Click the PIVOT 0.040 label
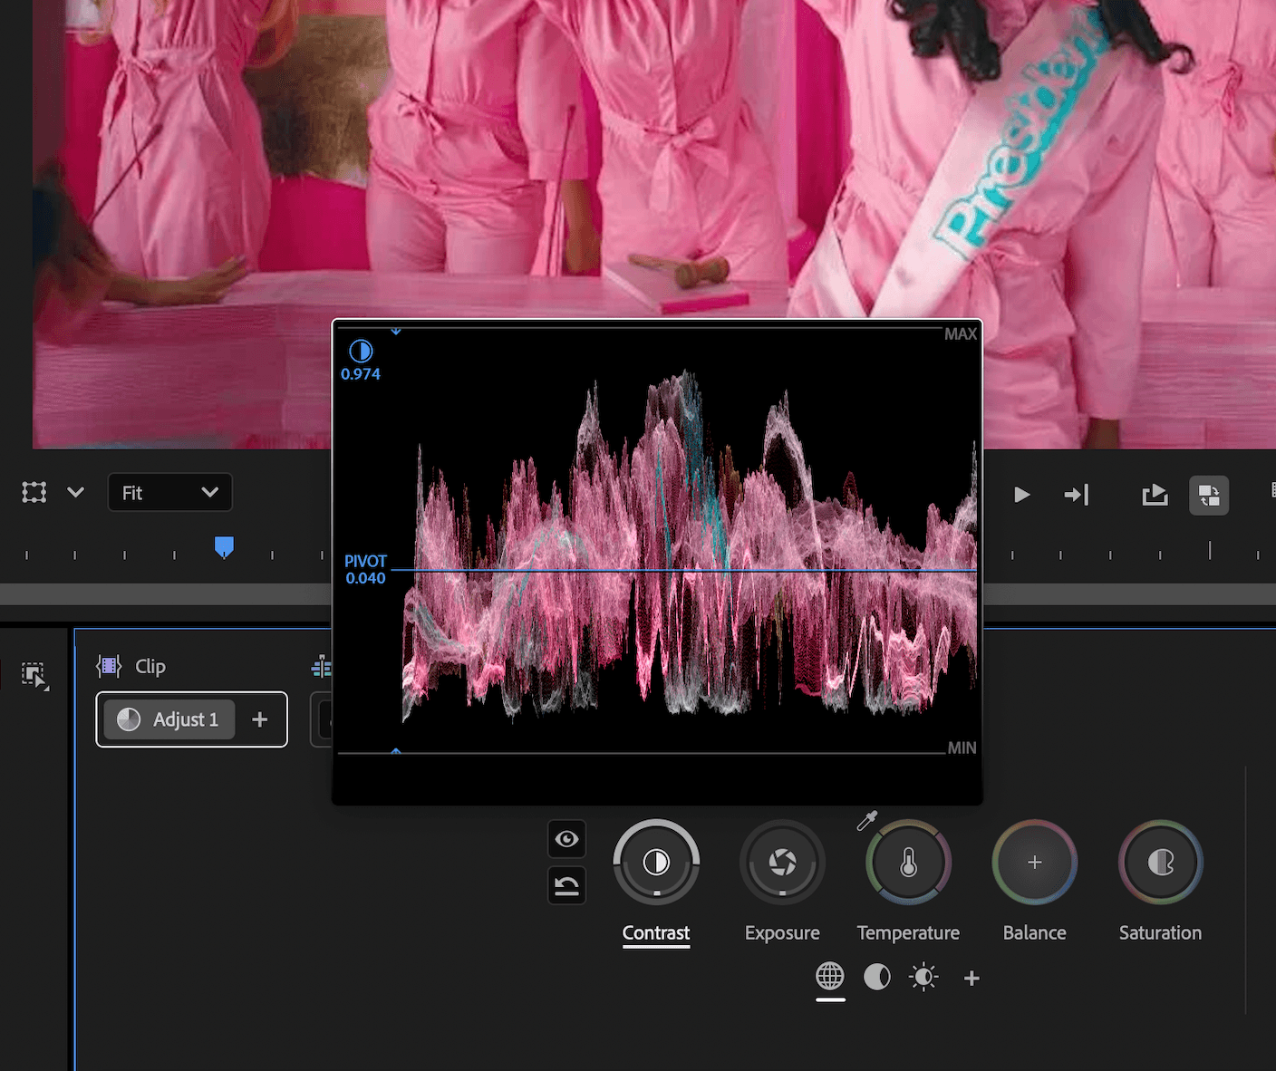The width and height of the screenshot is (1276, 1071). coord(365,570)
